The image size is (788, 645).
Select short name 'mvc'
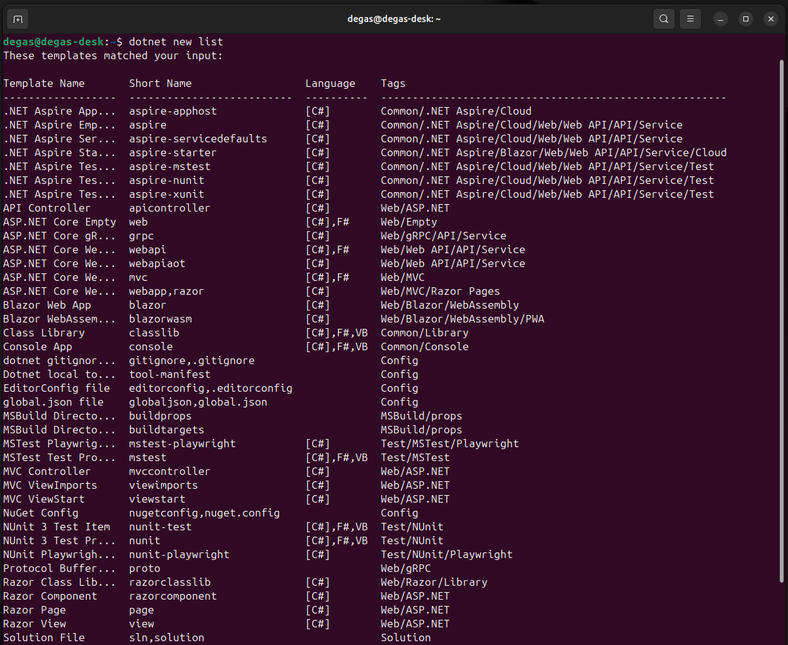[x=138, y=277]
